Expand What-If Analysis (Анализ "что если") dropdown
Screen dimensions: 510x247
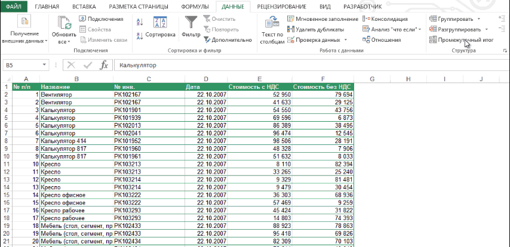pyautogui.click(x=420, y=29)
